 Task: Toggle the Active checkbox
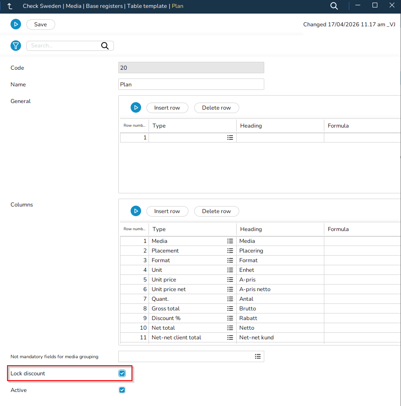pos(122,390)
